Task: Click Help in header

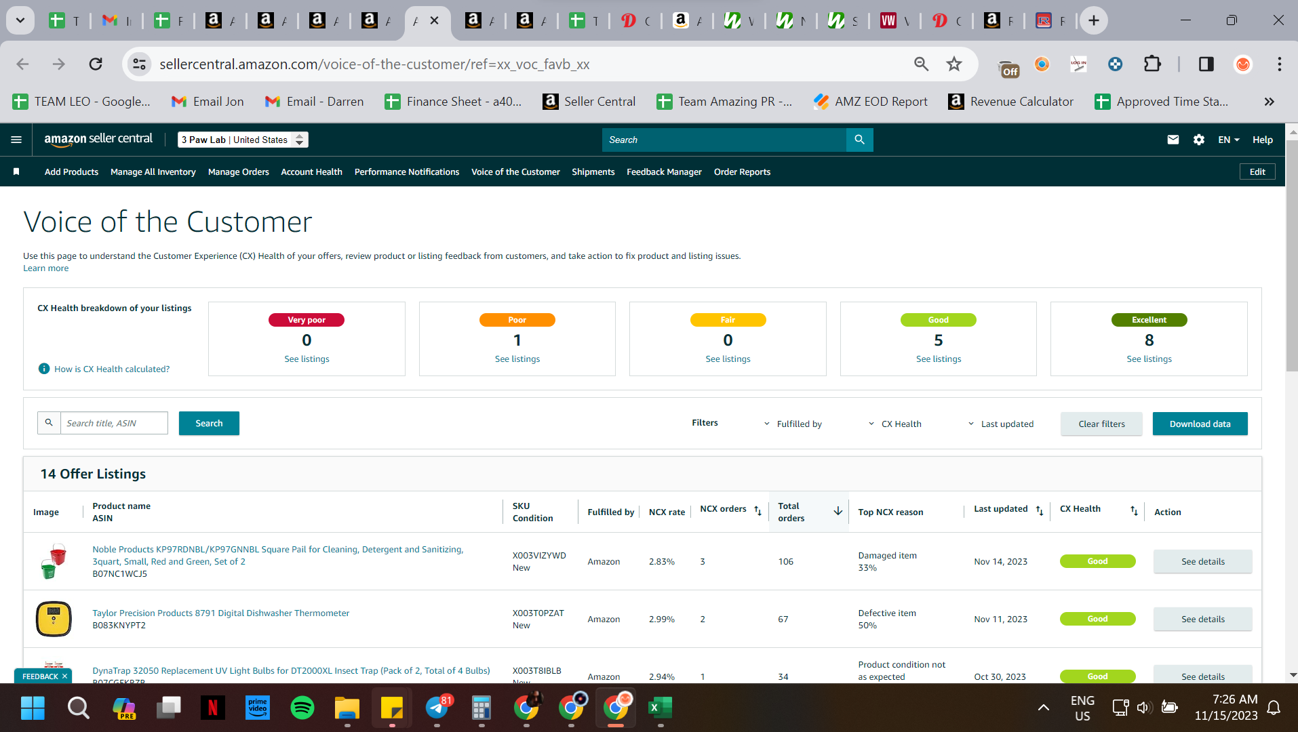Action: 1262,140
